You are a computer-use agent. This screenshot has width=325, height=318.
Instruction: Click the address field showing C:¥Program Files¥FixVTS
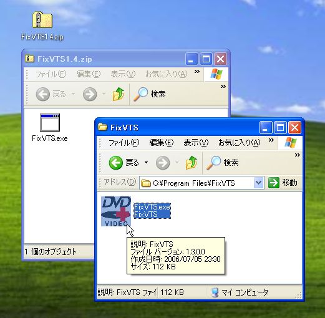(196, 183)
